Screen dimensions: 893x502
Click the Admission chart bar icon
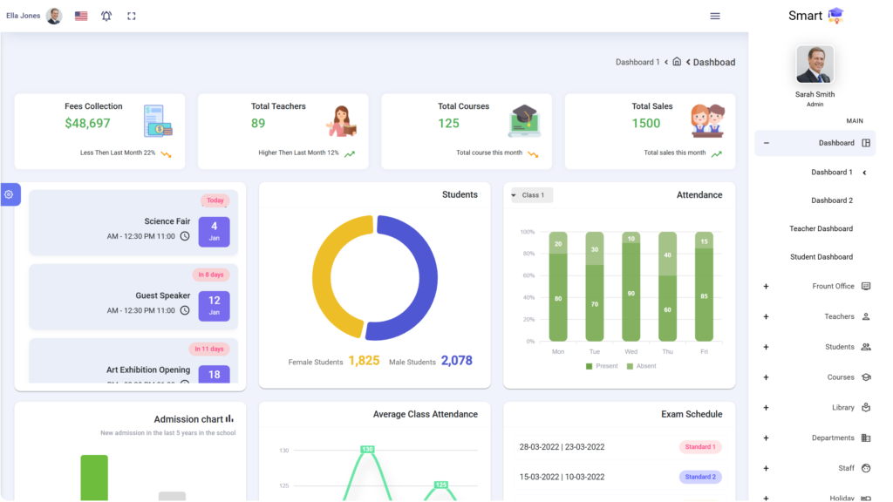coord(229,419)
